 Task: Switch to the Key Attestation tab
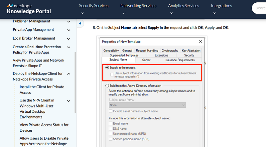pos(191,51)
